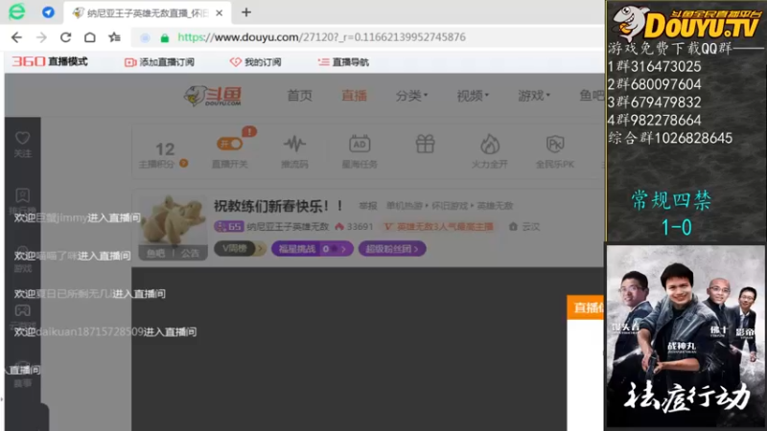Click 举报 next to the title
Image resolution: width=767 pixels, height=431 pixels.
pos(368,206)
